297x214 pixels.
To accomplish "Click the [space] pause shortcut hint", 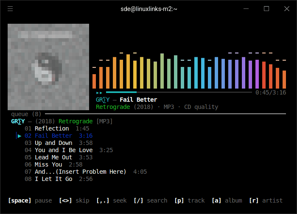I will pyautogui.click(x=30, y=200).
